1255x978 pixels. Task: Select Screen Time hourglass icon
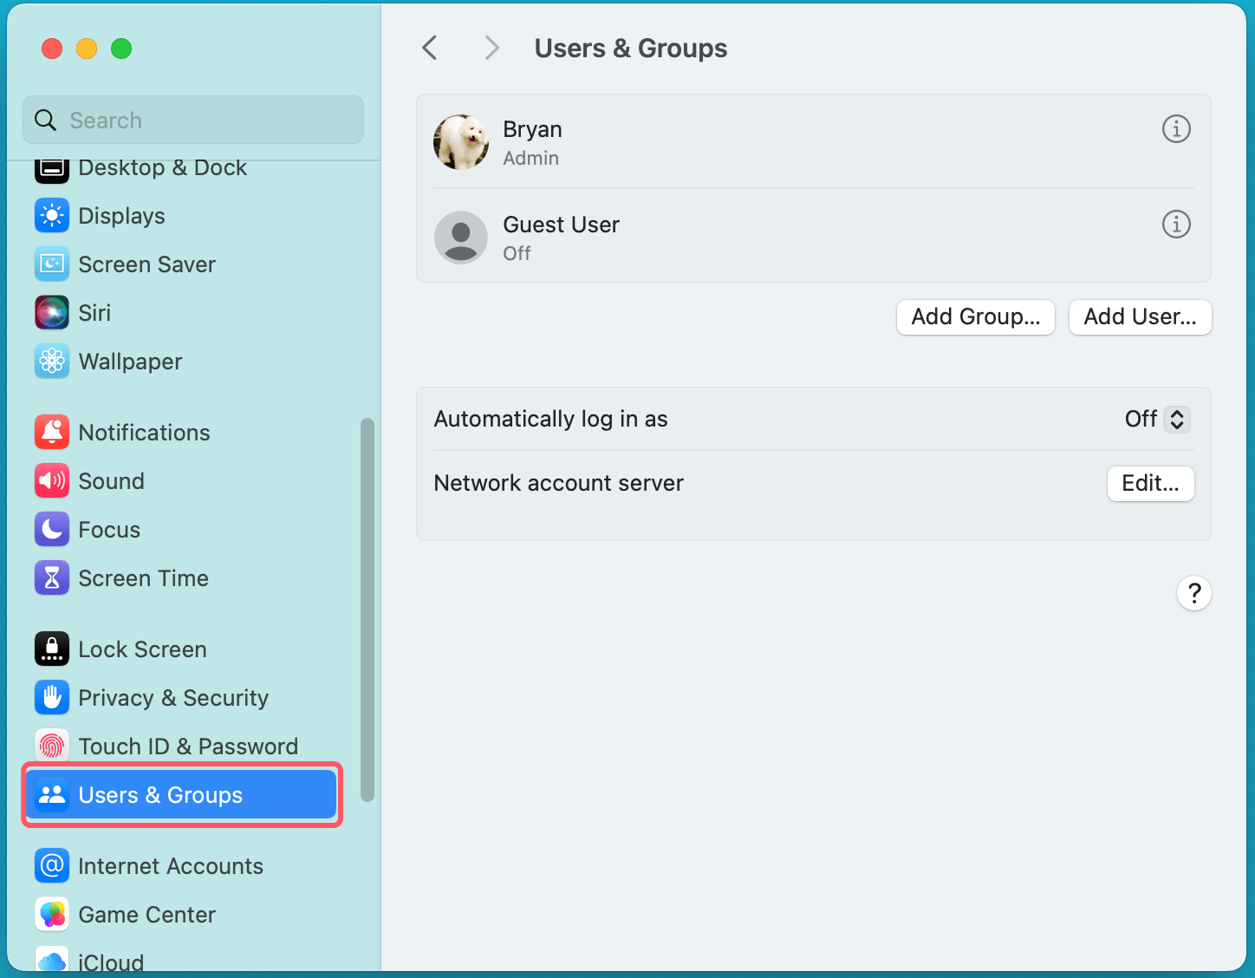point(52,578)
